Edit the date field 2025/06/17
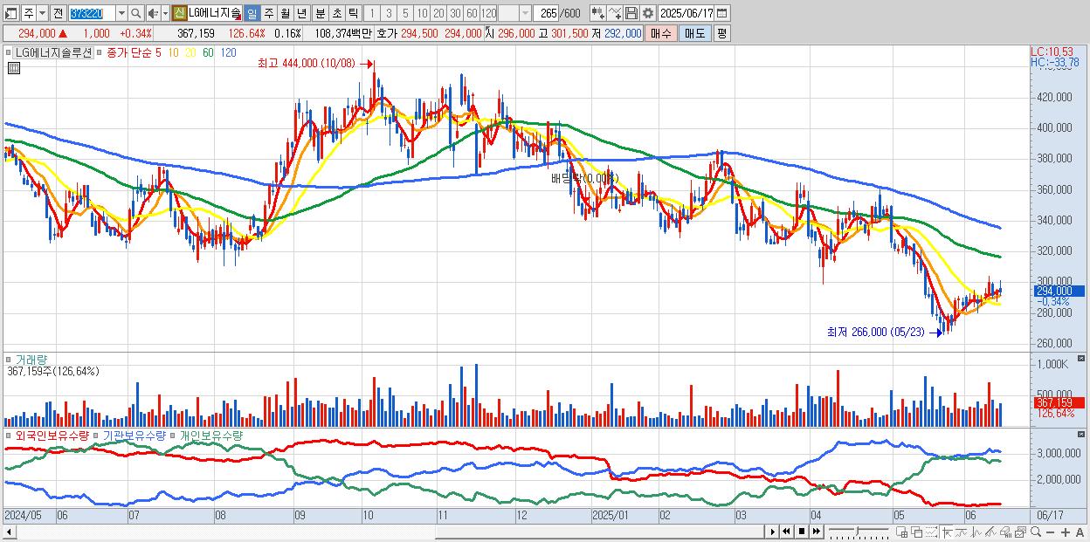 (686, 13)
